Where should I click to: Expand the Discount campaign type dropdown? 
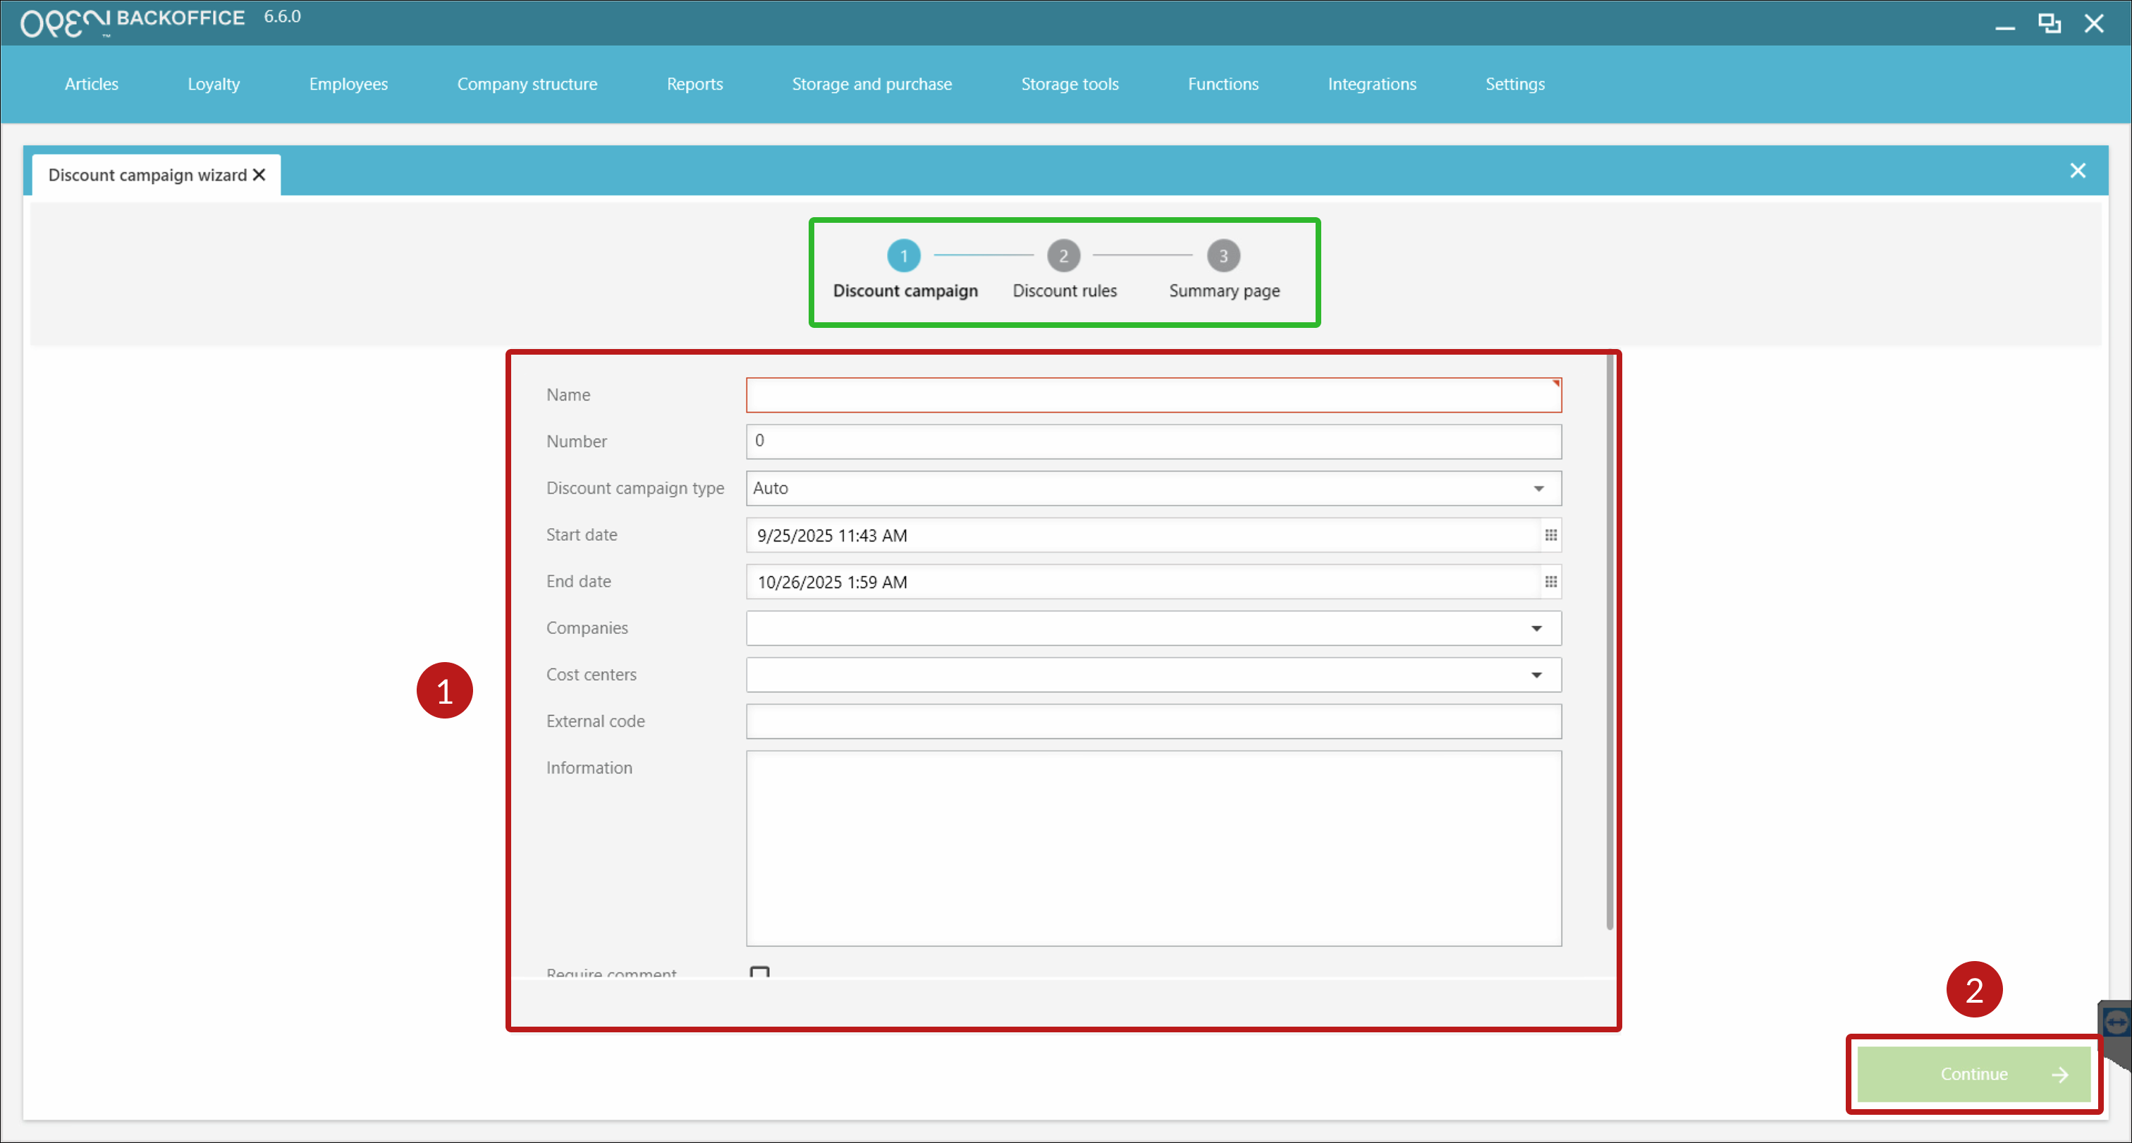click(x=1538, y=489)
